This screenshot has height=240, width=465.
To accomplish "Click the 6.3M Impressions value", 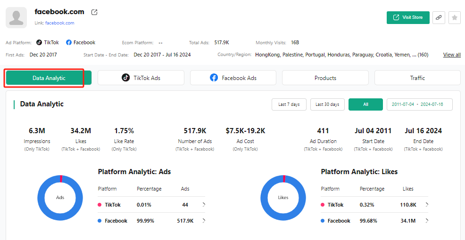I will [37, 130].
